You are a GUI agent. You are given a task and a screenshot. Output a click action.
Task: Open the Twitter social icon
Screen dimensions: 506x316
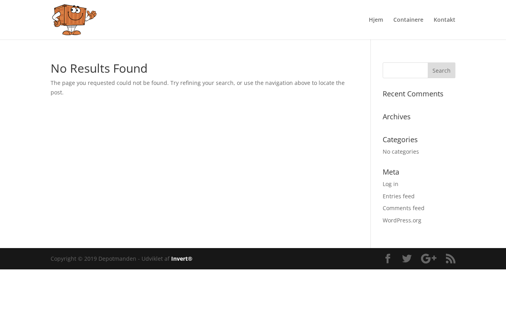(407, 259)
